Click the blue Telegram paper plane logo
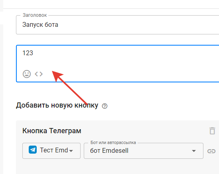 click(x=33, y=150)
